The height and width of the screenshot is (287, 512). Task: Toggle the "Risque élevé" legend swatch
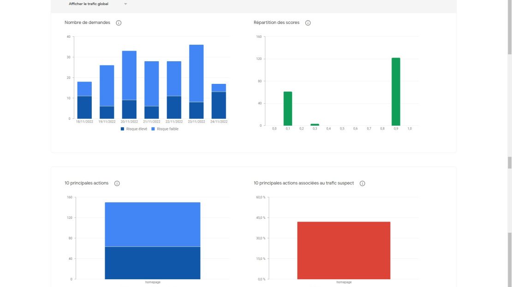(123, 129)
